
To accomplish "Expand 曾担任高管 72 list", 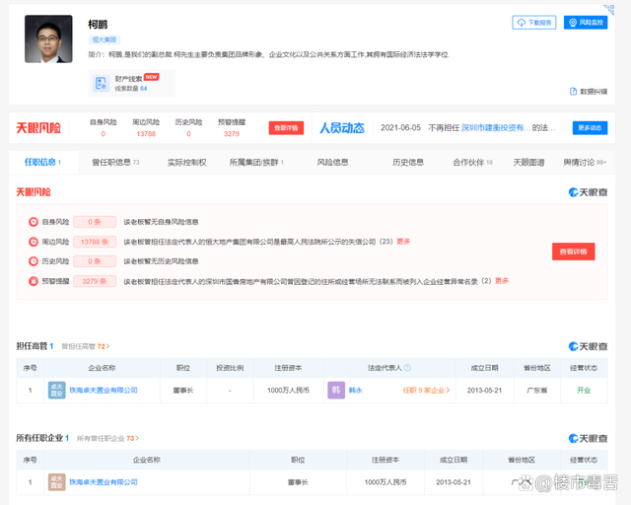I will pos(86,346).
